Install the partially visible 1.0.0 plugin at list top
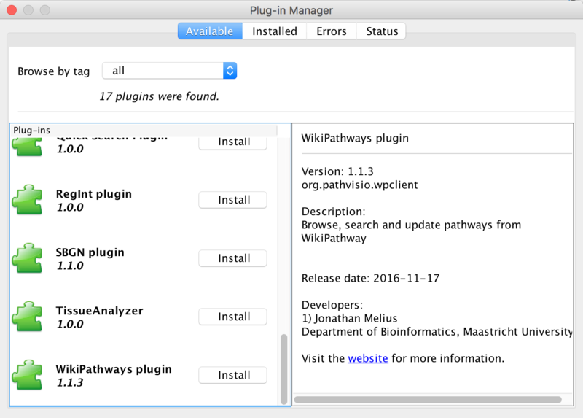Screen dimensions: 583x418 click(x=232, y=143)
